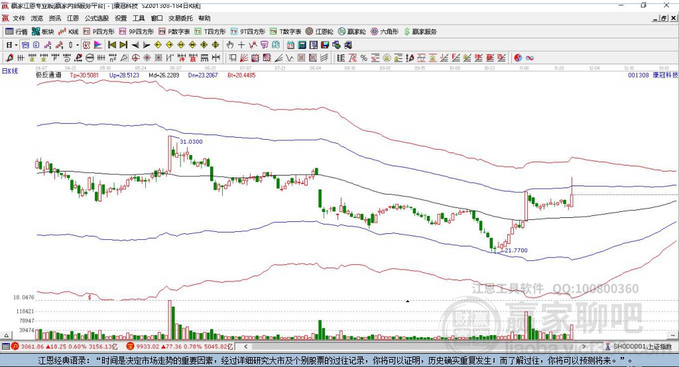679x367 pixels.
Task: Select the zigzag wave line tool
Action: [x=289, y=58]
